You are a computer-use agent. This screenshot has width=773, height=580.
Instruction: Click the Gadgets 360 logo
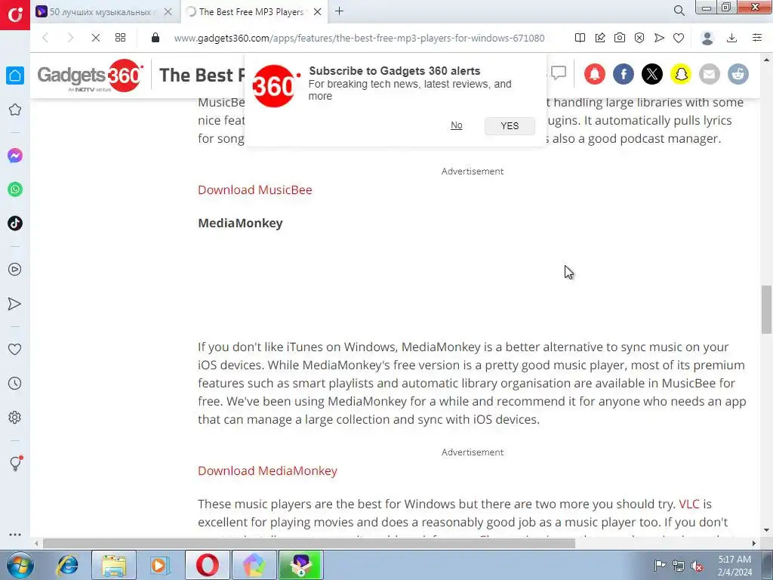[x=91, y=75]
